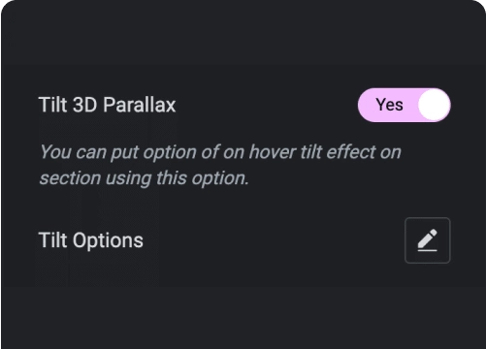Viewport: 486px width, 349px height.
Task: Click the pink area of the parallax switch
Action: coord(388,105)
